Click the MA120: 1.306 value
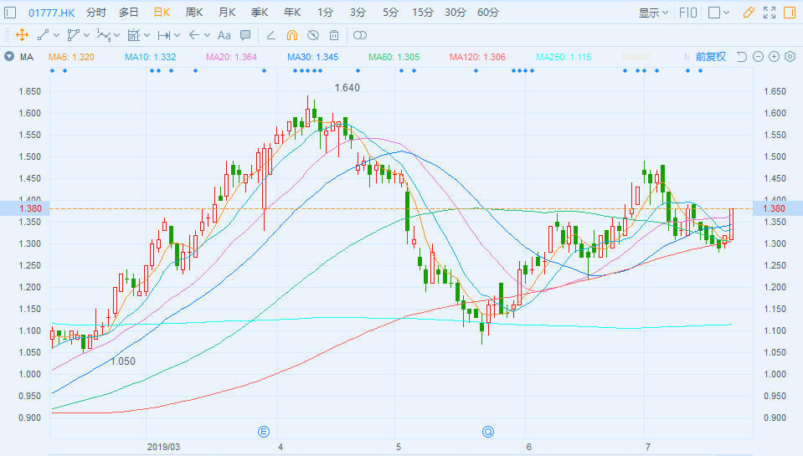803x456 pixels. [477, 57]
